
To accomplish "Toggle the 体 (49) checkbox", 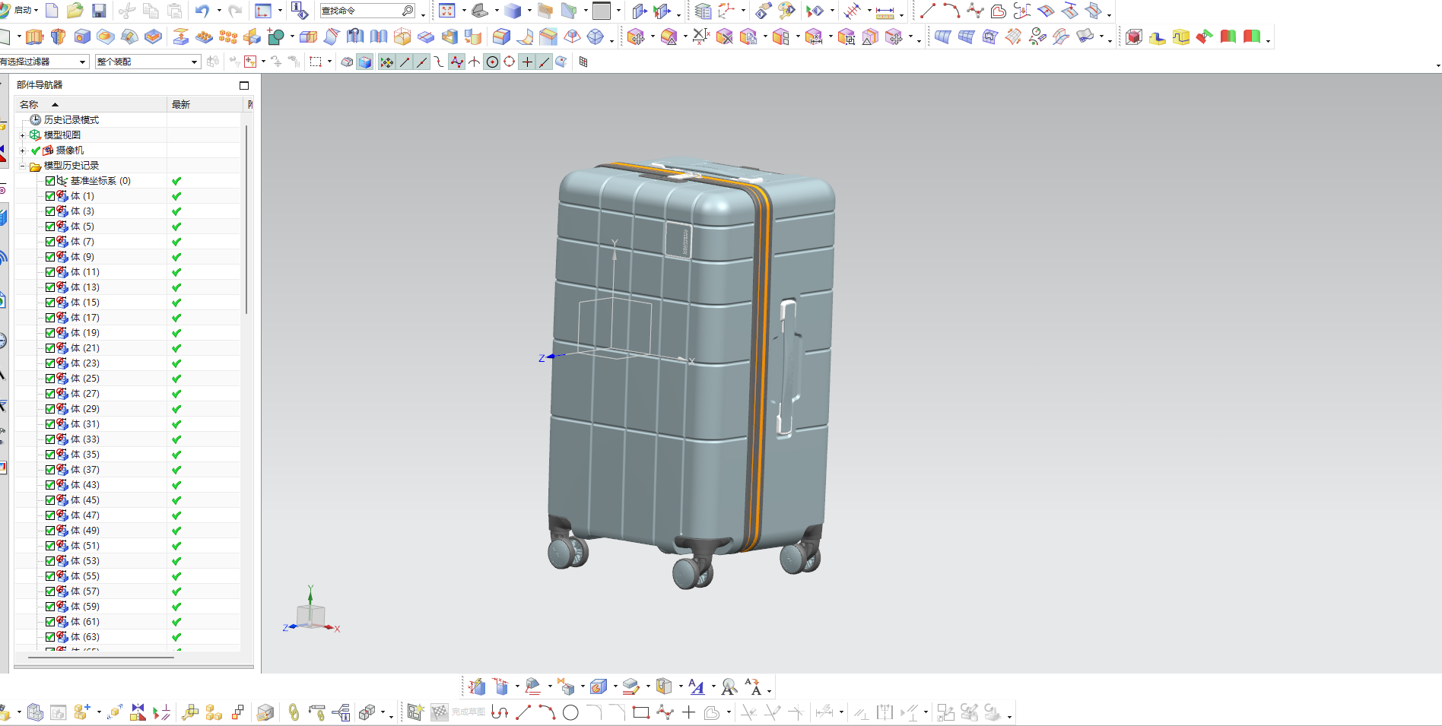I will tap(50, 531).
